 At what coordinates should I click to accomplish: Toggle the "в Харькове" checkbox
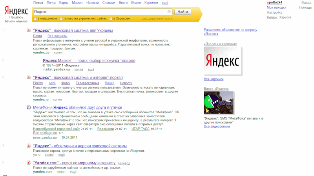coord(111,18)
